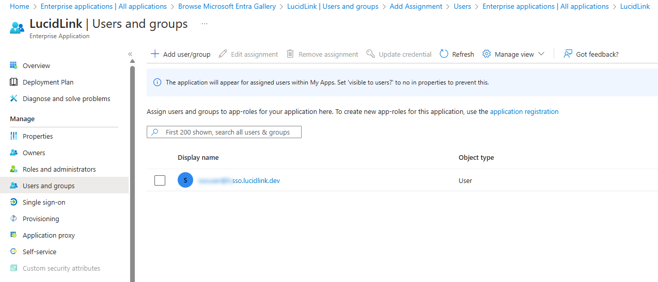Sort by Display name column header
Screen dimensions: 658x282
click(x=198, y=157)
